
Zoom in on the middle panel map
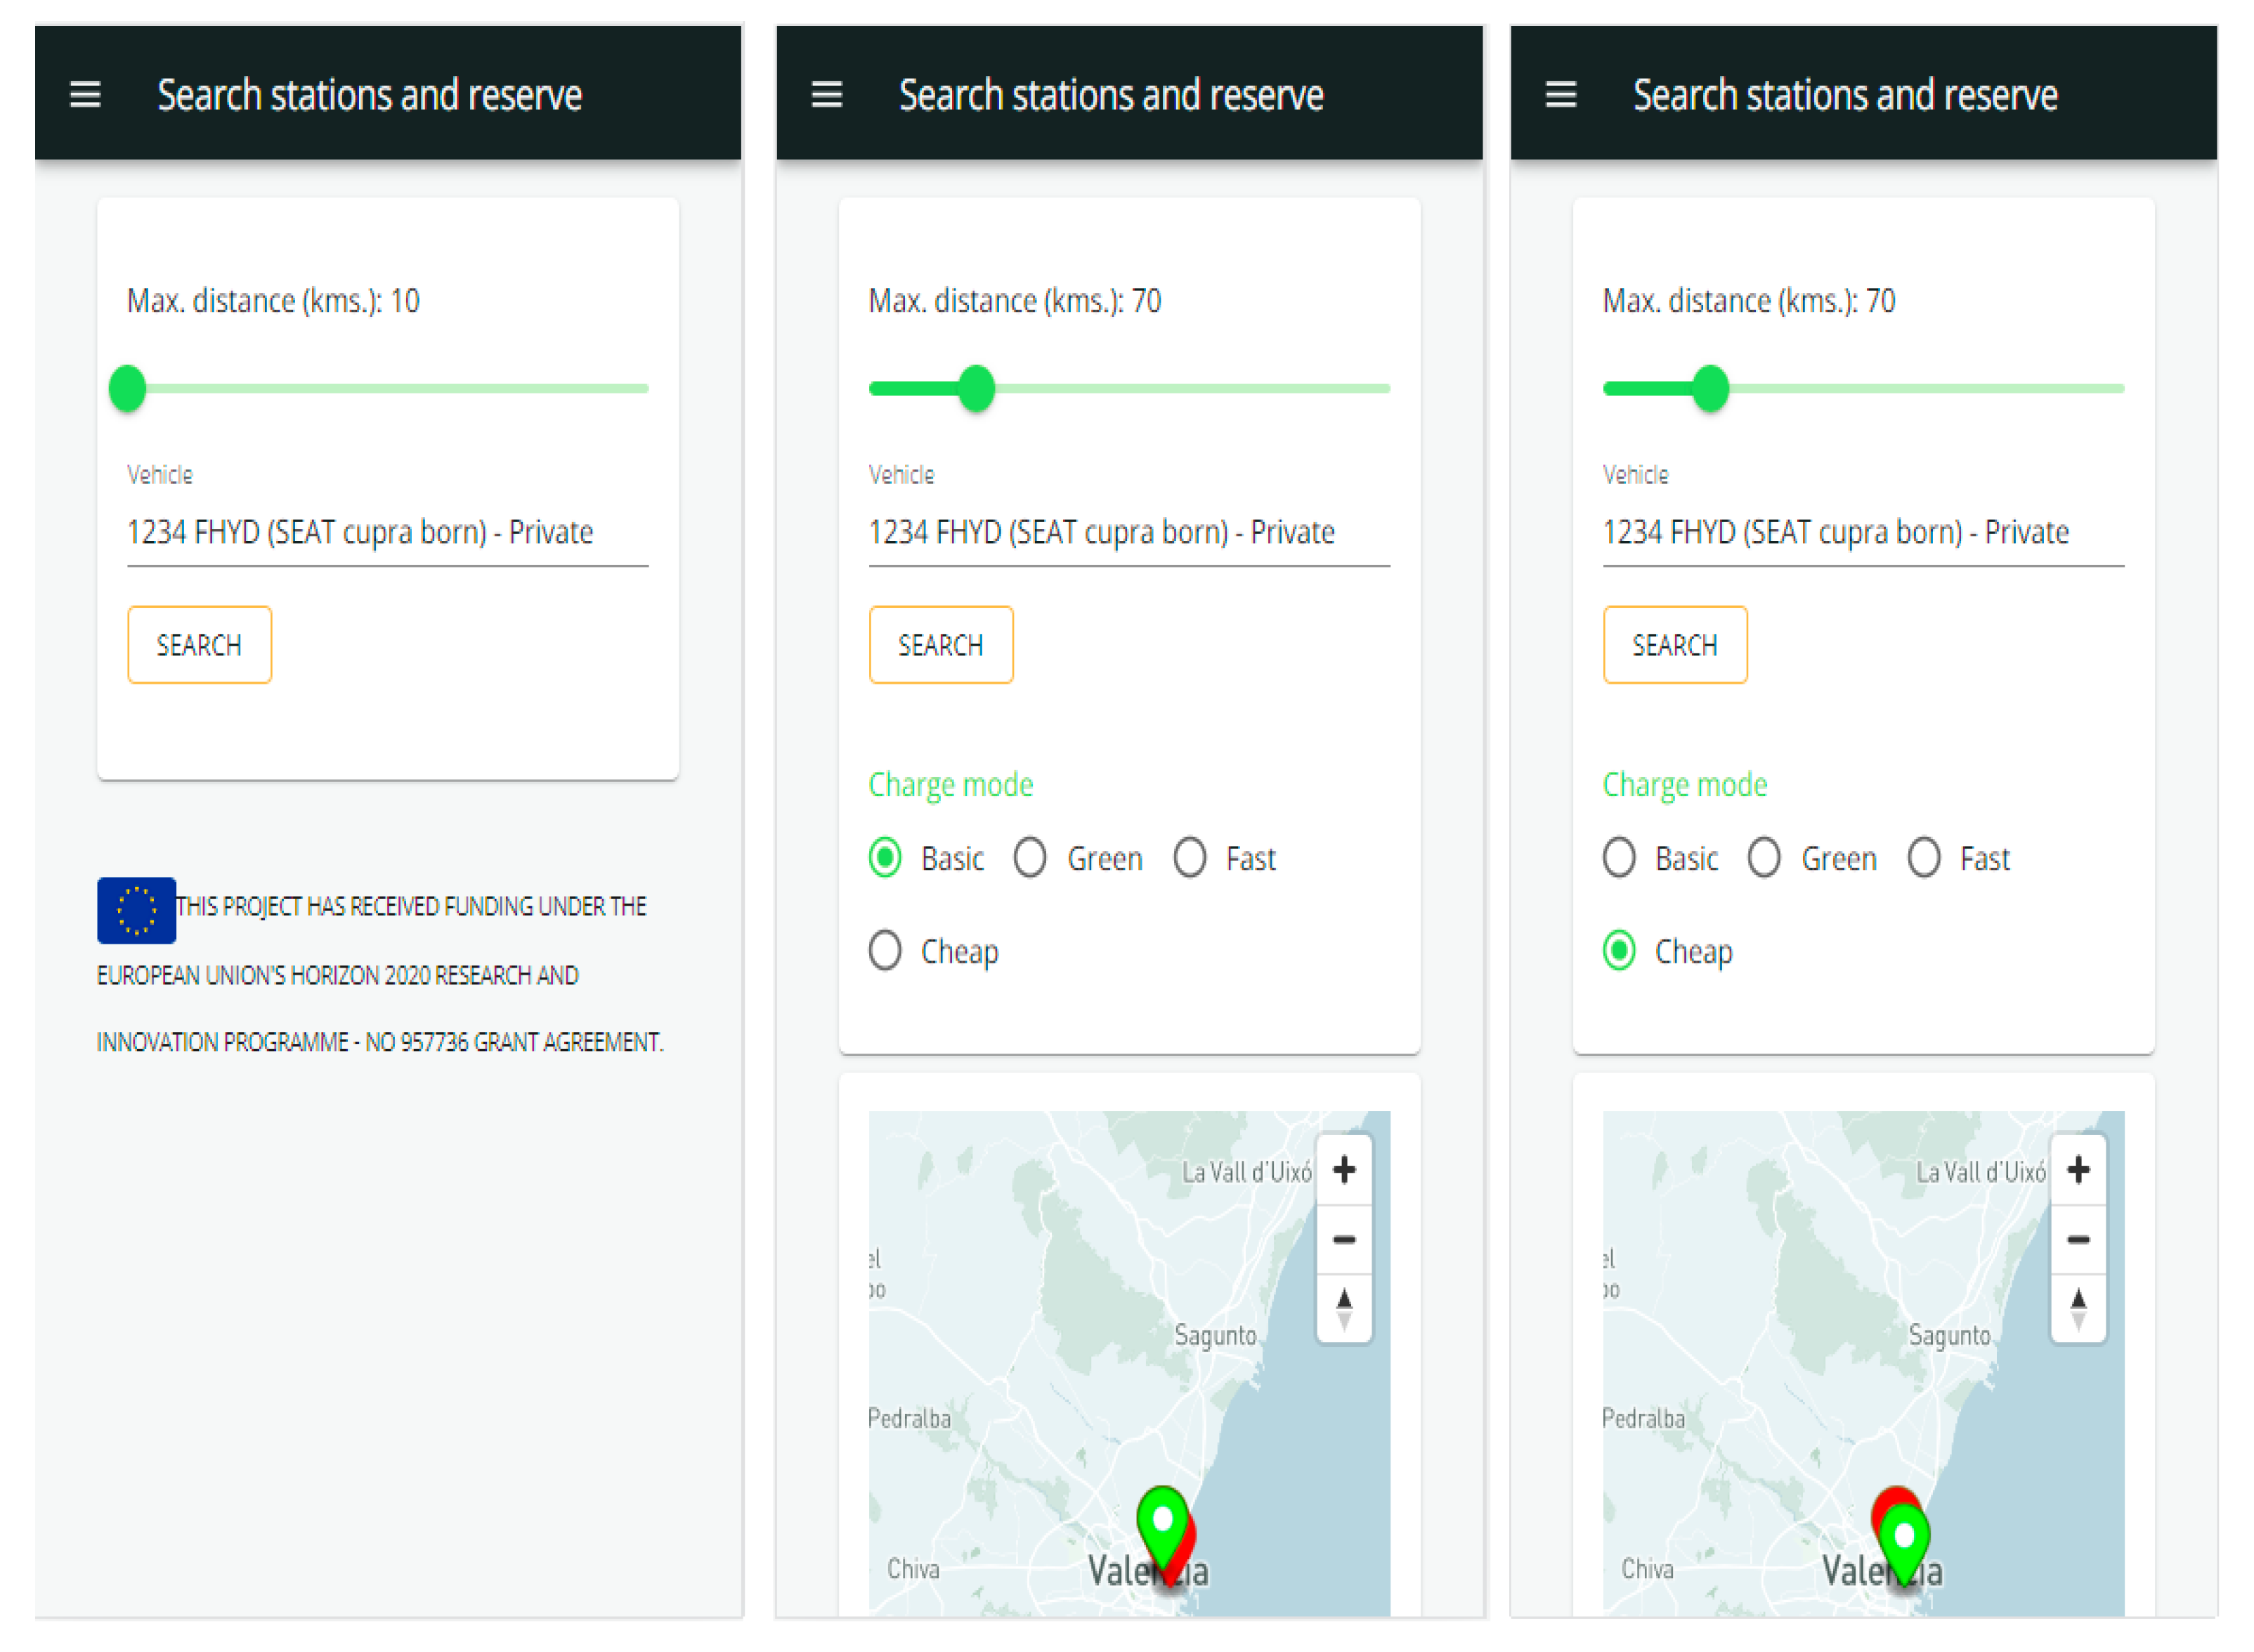click(1344, 1169)
